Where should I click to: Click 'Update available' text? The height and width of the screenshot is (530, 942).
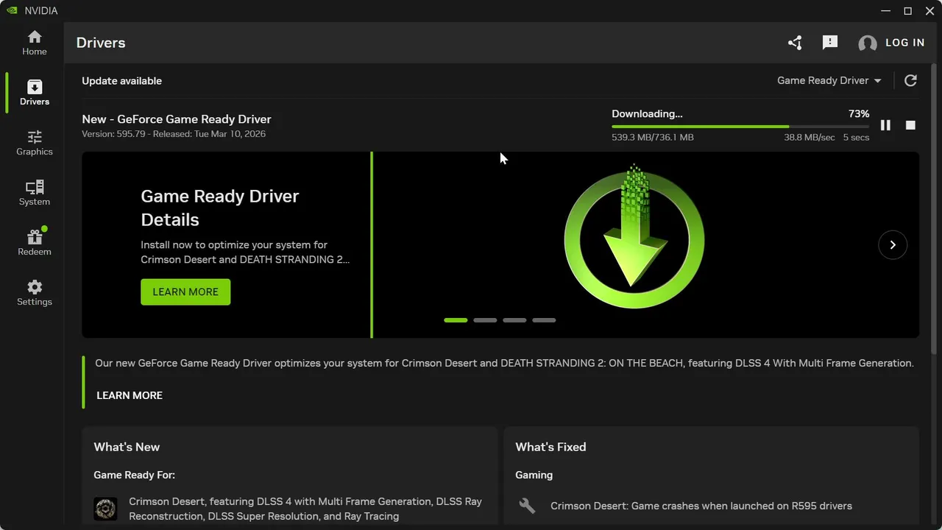coord(121,81)
